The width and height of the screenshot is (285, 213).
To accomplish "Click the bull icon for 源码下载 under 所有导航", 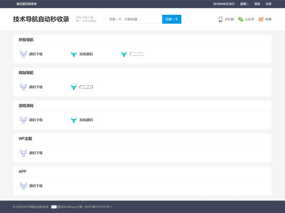I will 23,54.
